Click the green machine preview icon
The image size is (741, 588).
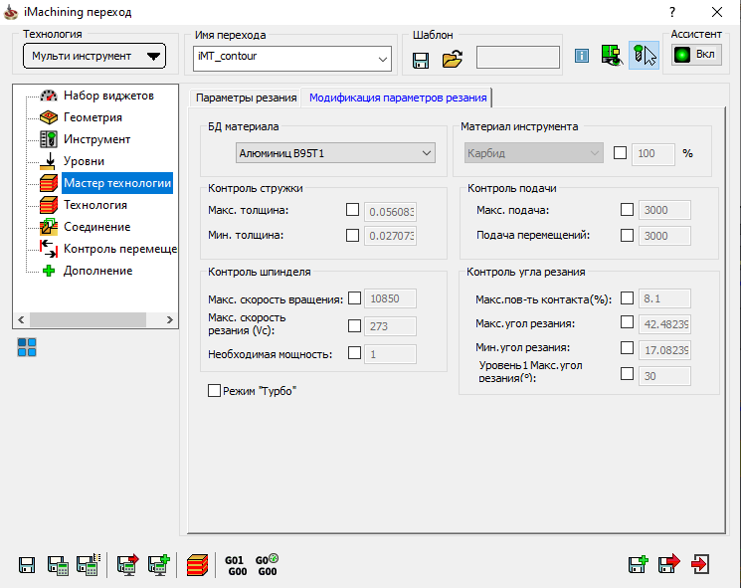612,56
